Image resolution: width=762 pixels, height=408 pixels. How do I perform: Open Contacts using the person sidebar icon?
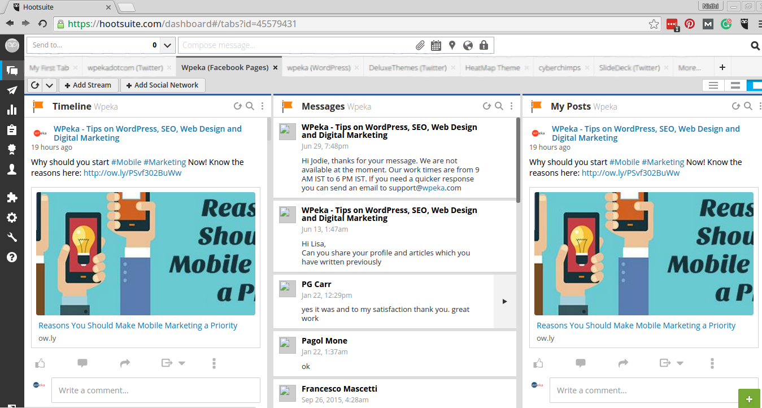pos(12,169)
